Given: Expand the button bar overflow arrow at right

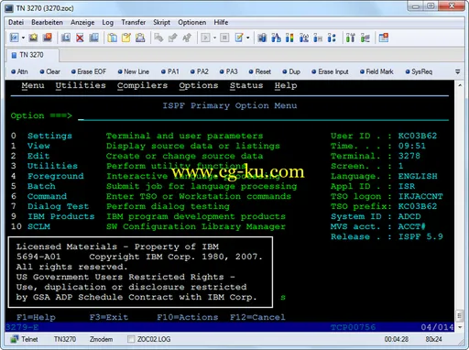Looking at the screenshot, I should pos(457,71).
